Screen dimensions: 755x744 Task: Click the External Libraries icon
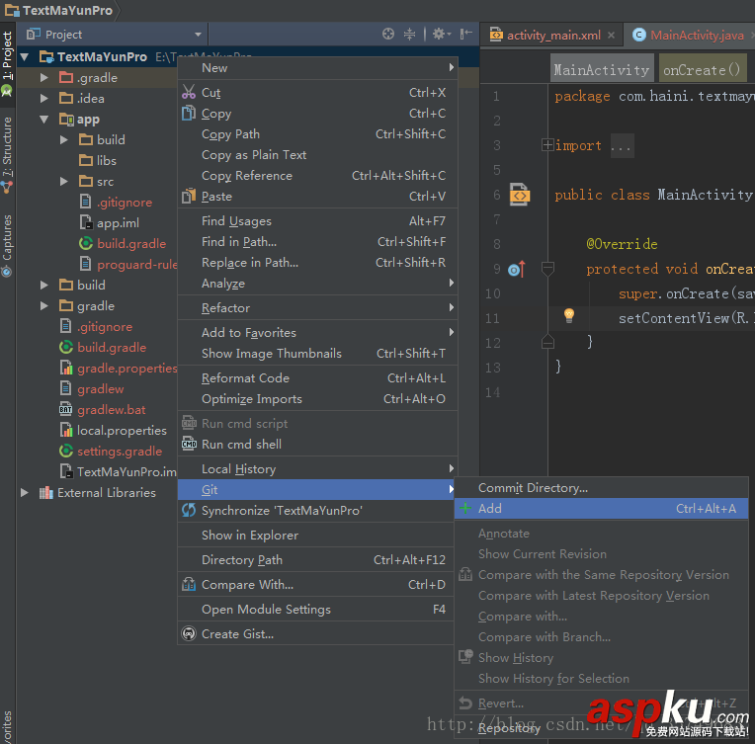coord(45,492)
